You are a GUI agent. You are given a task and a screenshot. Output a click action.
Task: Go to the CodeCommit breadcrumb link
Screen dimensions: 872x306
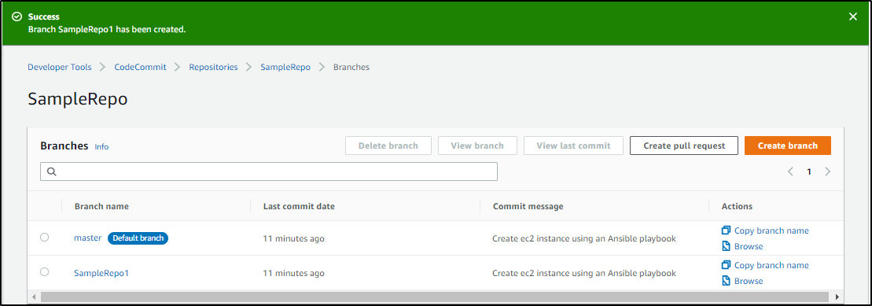click(x=140, y=67)
